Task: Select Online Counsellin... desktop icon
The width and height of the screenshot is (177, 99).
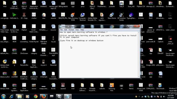Action: tap(53, 75)
